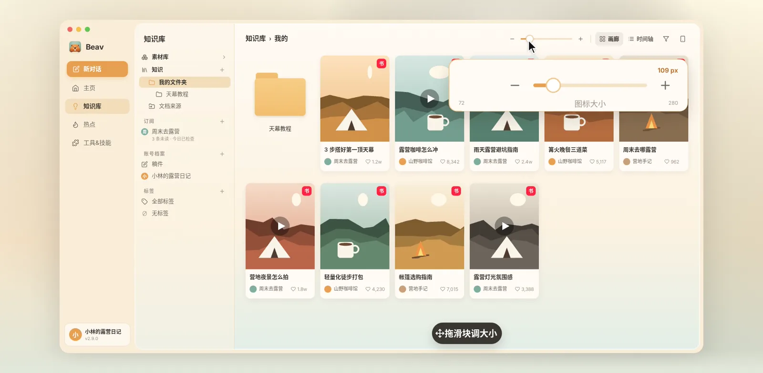Open the user profile at sidebar bottom
Viewport: 763px width, 373px height.
pyautogui.click(x=97, y=334)
